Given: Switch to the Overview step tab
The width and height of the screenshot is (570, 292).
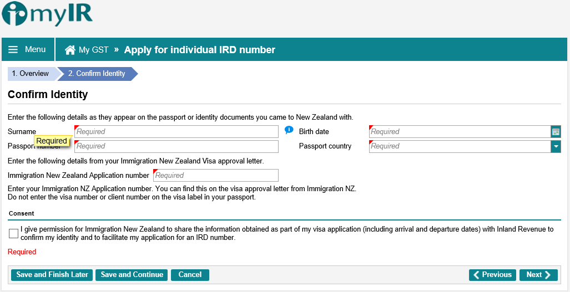Looking at the screenshot, I should (31, 74).
